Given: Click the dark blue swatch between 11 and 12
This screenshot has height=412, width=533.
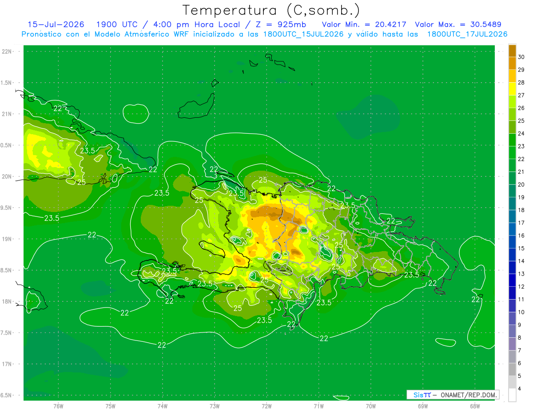Looking at the screenshot, I should pyautogui.click(x=512, y=293).
